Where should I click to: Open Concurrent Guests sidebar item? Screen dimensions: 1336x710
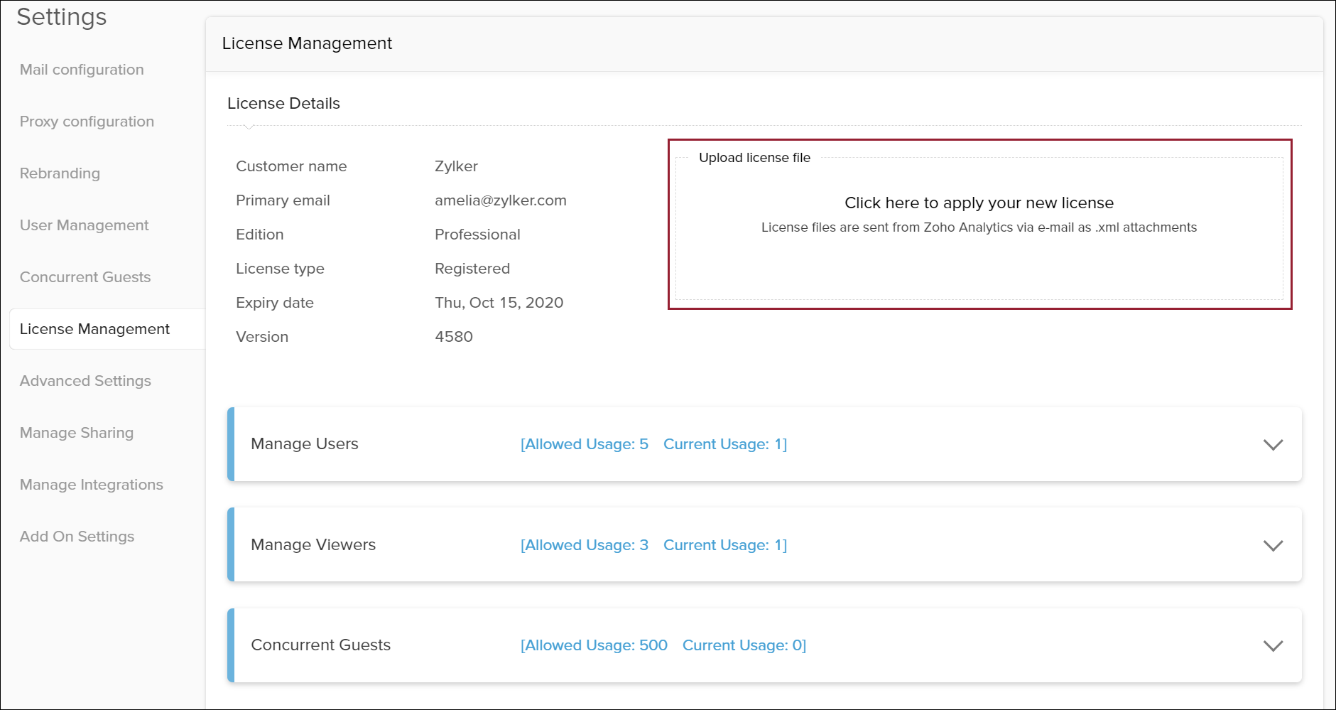tap(85, 277)
